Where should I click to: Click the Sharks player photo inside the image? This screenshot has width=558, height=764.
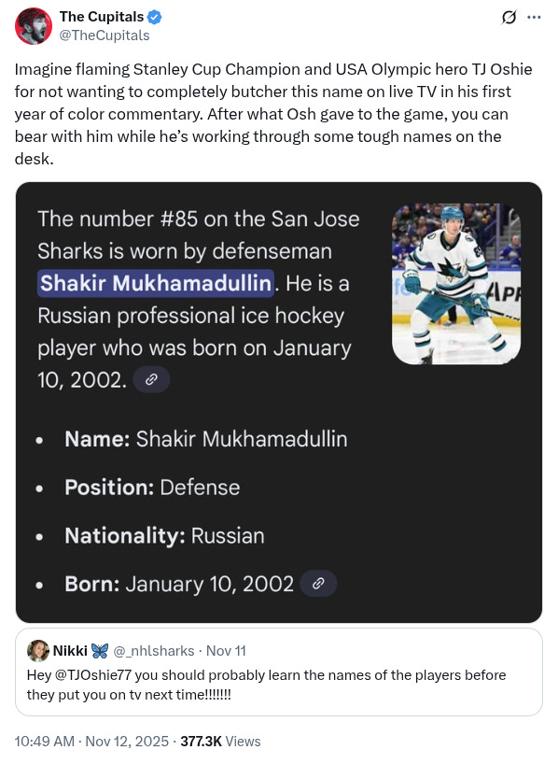[x=455, y=284]
